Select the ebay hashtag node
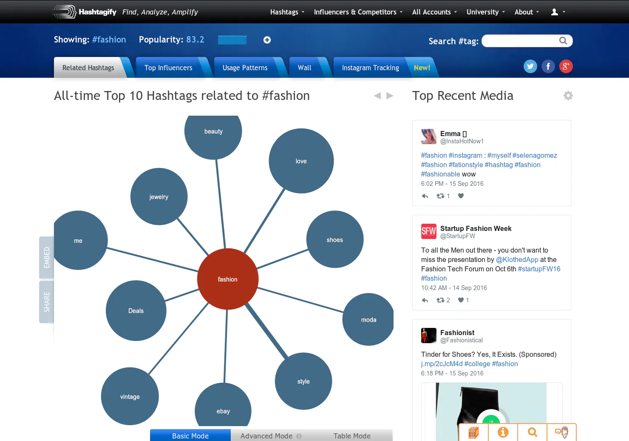The image size is (629, 441). [x=223, y=405]
